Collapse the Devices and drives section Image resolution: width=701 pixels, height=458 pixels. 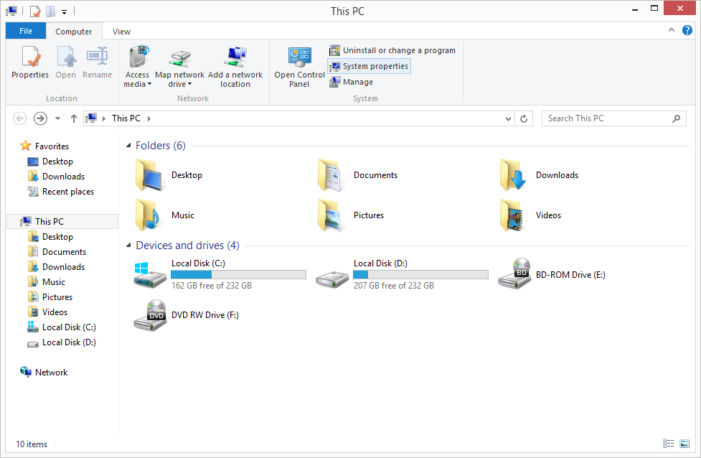128,245
